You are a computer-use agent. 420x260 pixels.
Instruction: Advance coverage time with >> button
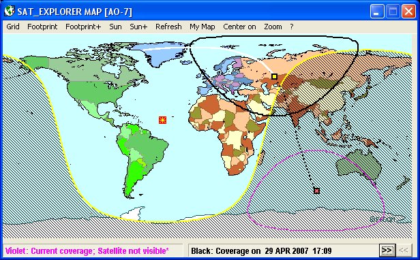387,250
